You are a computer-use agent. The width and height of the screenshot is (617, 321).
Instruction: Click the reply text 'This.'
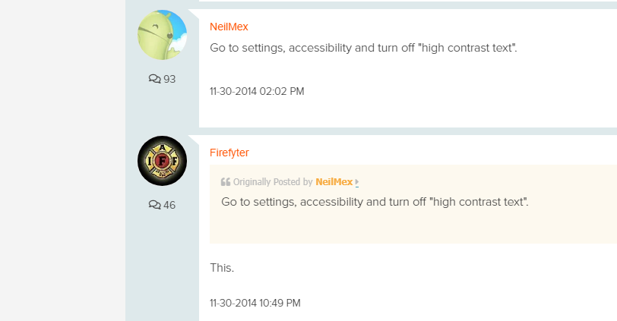[x=222, y=268]
